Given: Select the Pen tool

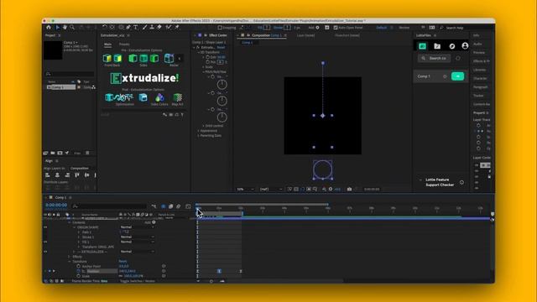Looking at the screenshot, I should coord(128,27).
